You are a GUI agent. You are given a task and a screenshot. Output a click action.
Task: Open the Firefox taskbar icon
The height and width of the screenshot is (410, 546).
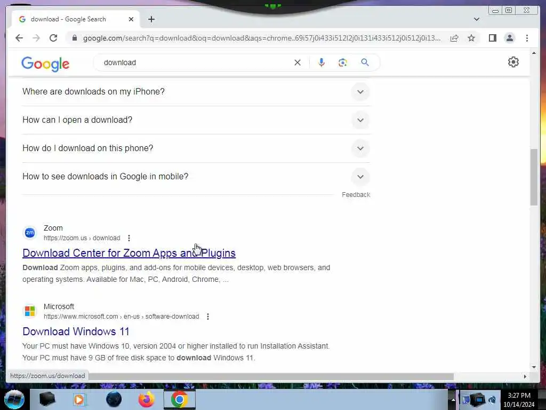pos(147,399)
